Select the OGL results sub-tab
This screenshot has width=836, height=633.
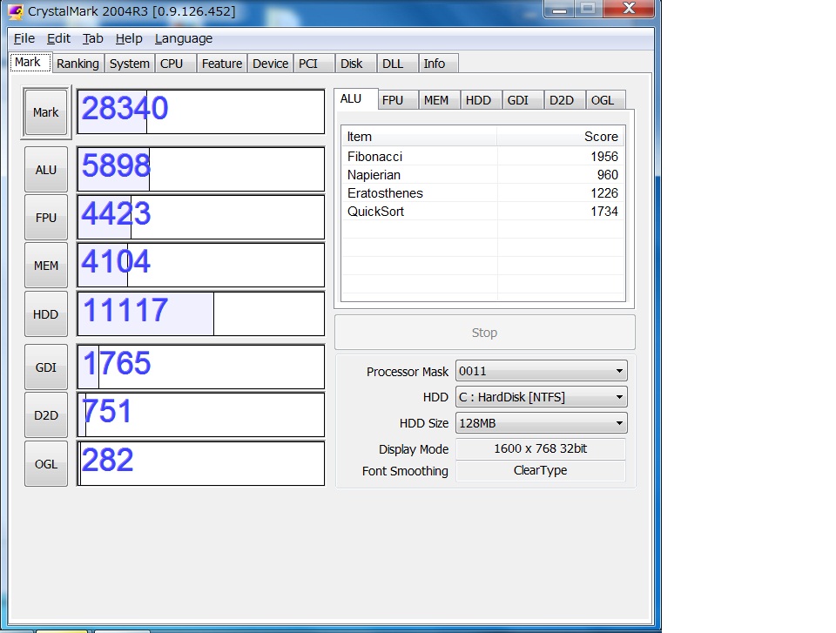tap(605, 100)
